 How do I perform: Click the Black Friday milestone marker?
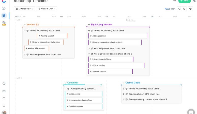pyautogui.click(x=127, y=20)
